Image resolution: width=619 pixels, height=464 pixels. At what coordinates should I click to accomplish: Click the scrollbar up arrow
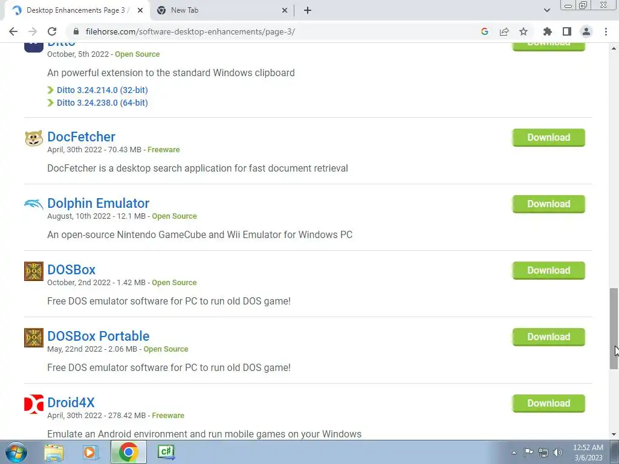[x=614, y=48]
